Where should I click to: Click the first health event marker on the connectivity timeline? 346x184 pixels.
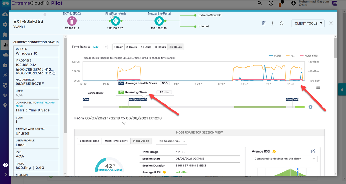click(86, 100)
